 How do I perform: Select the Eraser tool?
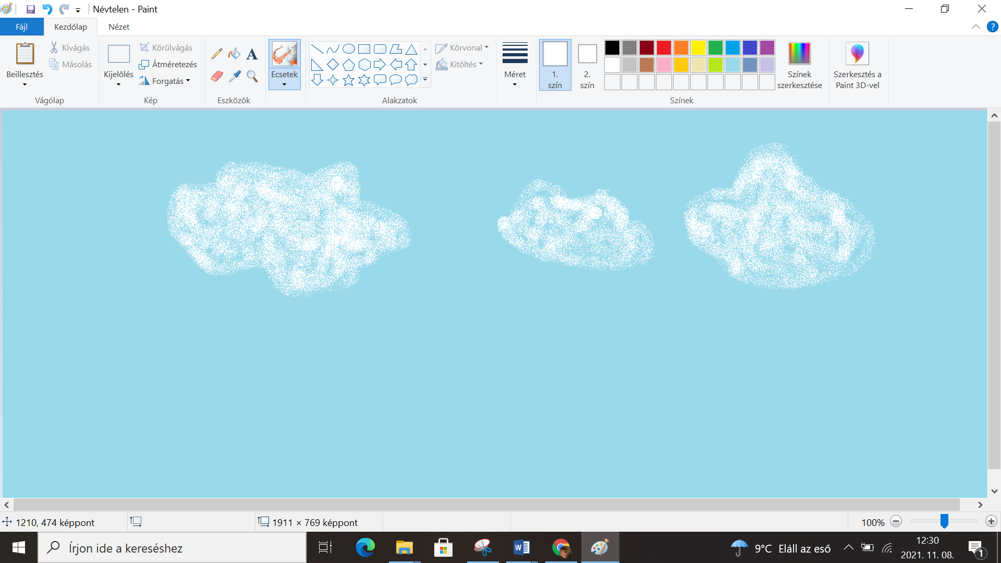217,77
